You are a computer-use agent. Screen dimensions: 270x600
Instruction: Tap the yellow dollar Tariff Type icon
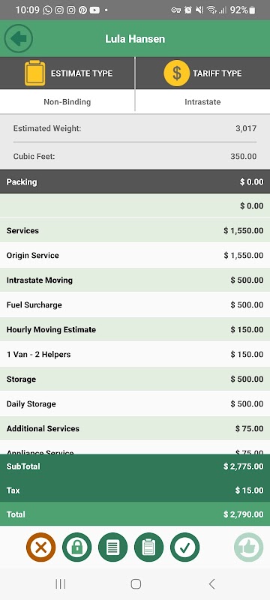177,73
